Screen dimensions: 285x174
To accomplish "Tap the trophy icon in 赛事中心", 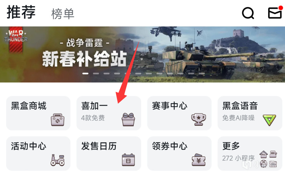I will pos(198,120).
